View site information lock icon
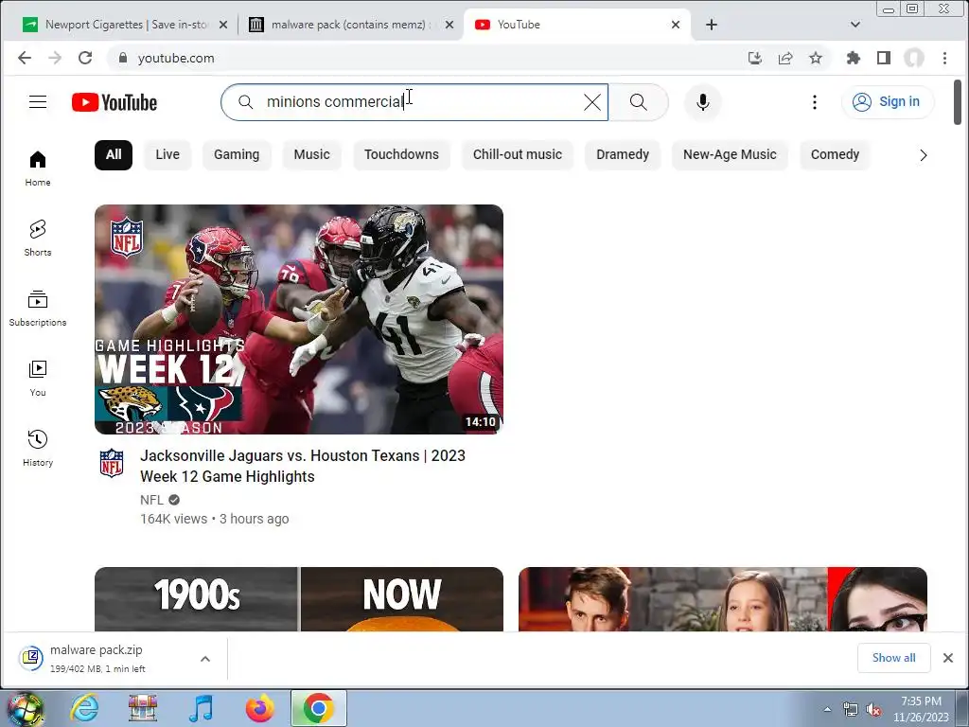Image resolution: width=969 pixels, height=727 pixels. tap(122, 58)
